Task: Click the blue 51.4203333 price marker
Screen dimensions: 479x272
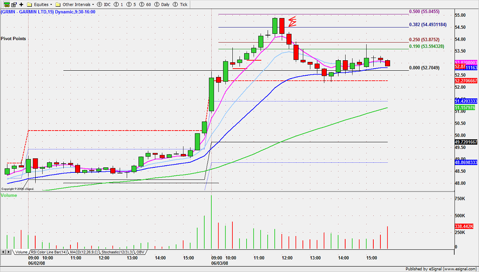Action: pyautogui.click(x=466, y=101)
